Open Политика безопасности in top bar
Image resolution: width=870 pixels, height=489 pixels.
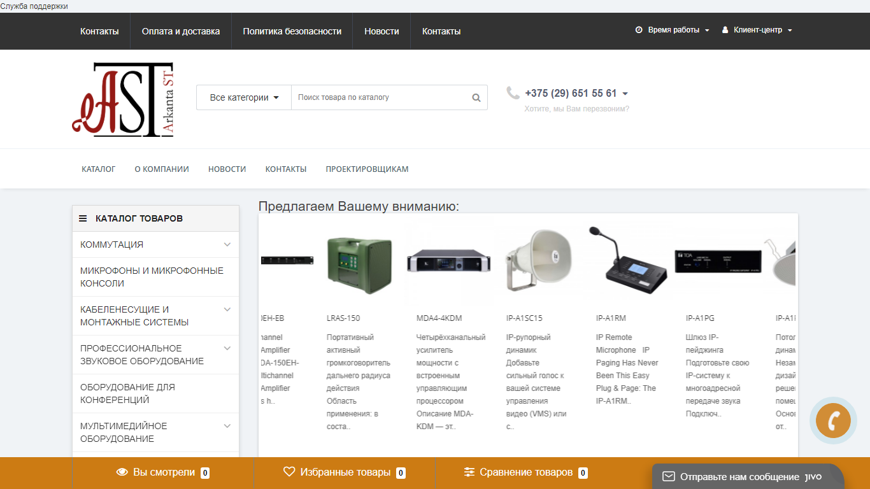point(292,31)
